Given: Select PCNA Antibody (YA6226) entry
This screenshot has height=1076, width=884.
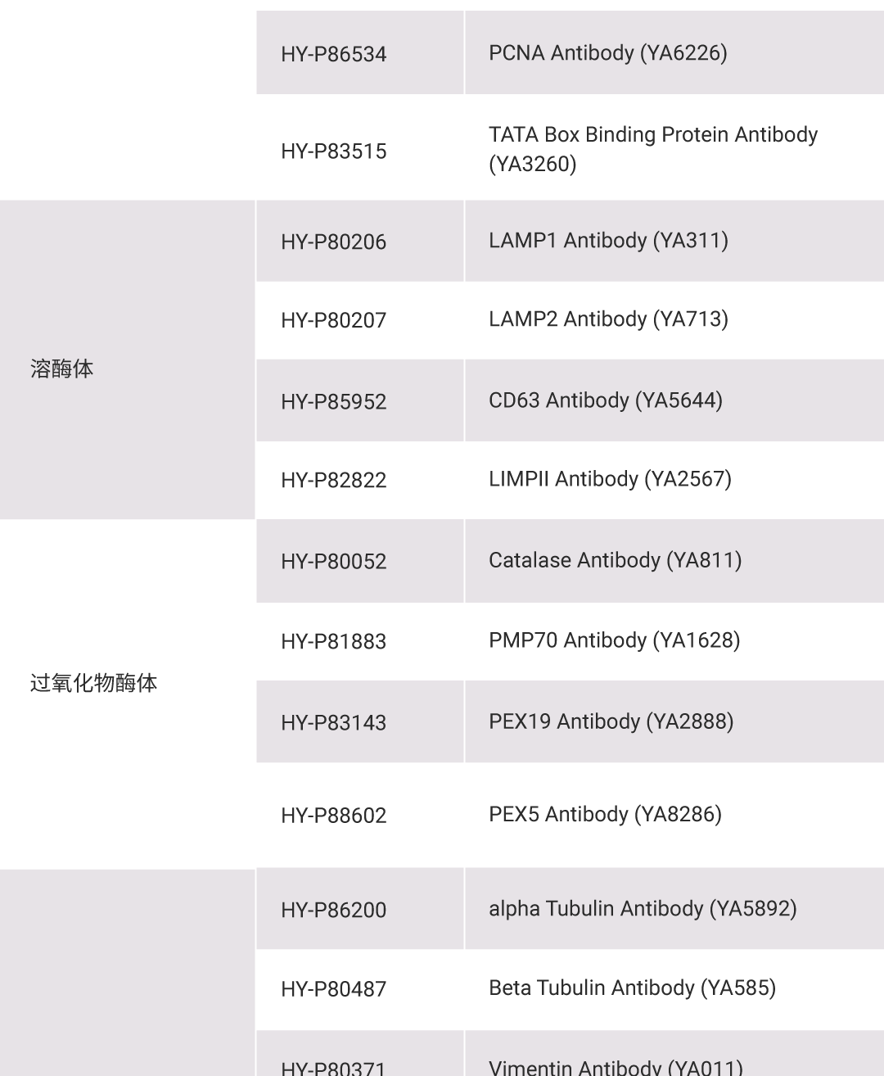Looking at the screenshot, I should pos(607,53).
